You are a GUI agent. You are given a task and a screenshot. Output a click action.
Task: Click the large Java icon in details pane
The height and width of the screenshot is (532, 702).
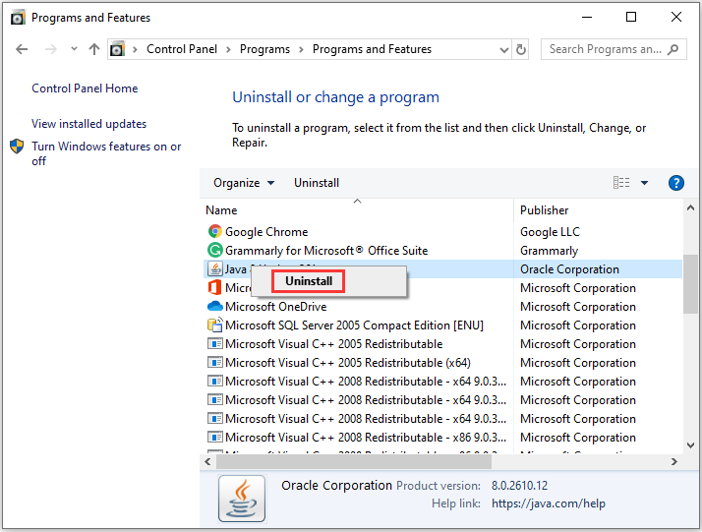click(242, 499)
